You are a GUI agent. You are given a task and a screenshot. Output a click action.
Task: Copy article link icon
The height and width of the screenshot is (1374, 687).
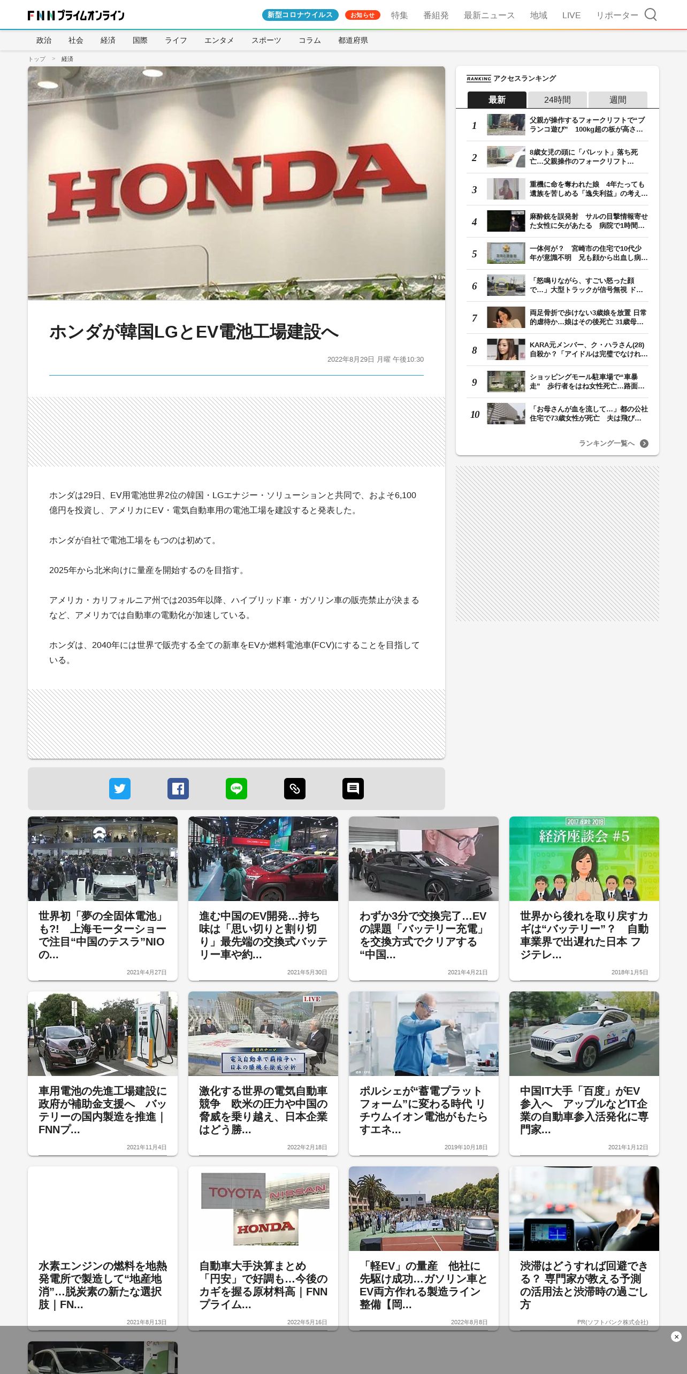pyautogui.click(x=295, y=789)
